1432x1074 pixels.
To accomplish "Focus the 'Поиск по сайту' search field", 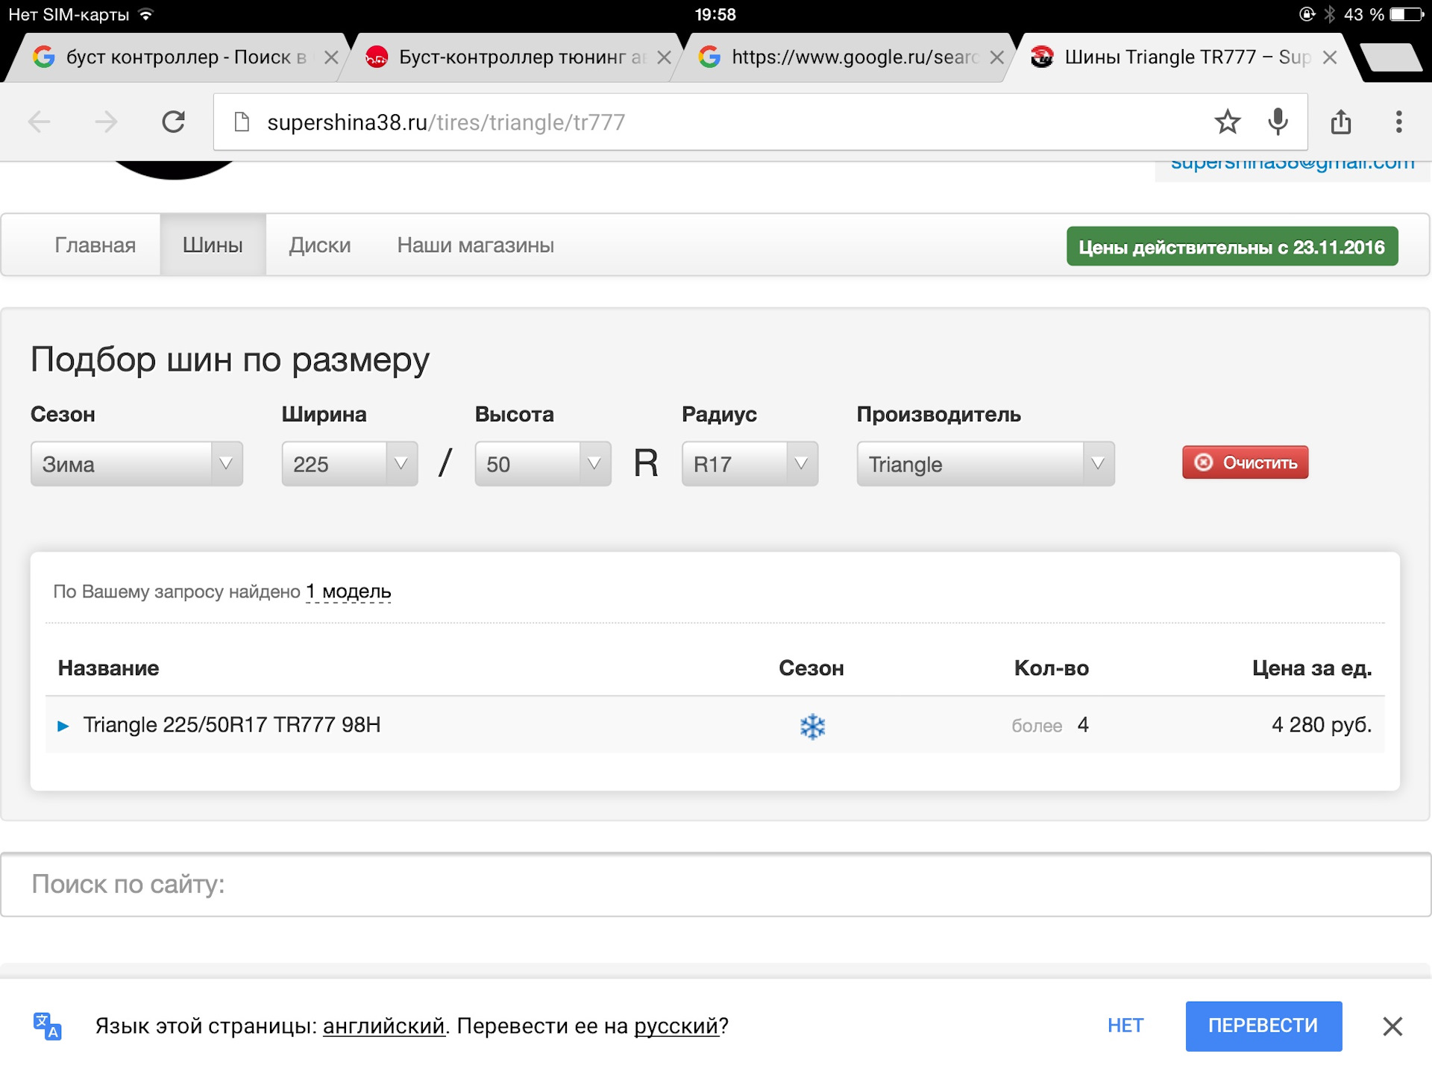I will pos(715,885).
